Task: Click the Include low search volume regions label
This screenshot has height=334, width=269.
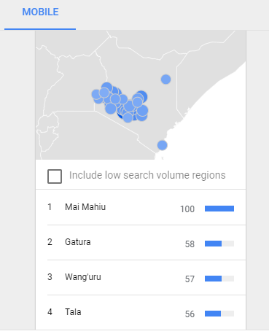Action: point(147,175)
